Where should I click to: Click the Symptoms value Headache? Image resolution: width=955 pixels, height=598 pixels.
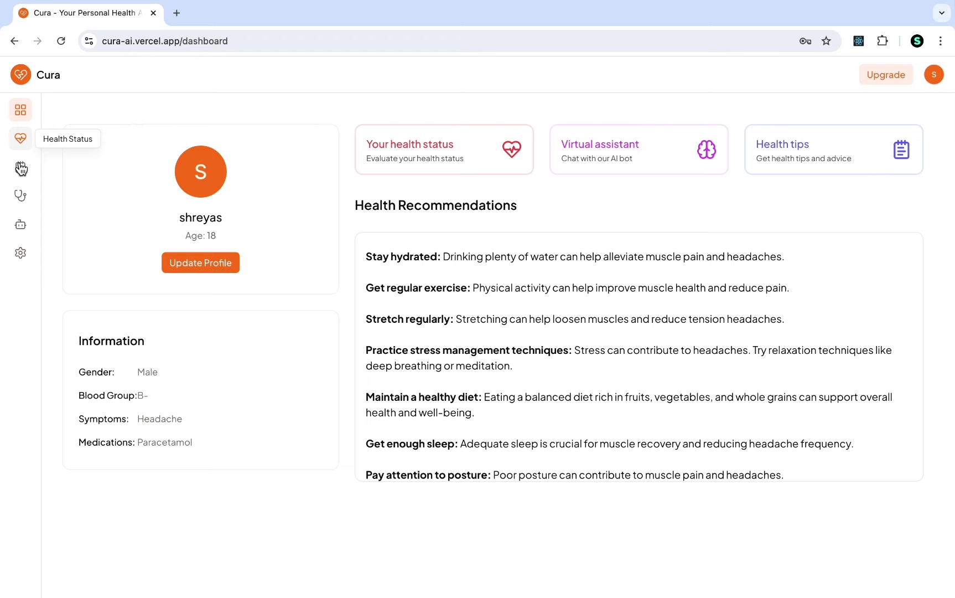tap(159, 419)
